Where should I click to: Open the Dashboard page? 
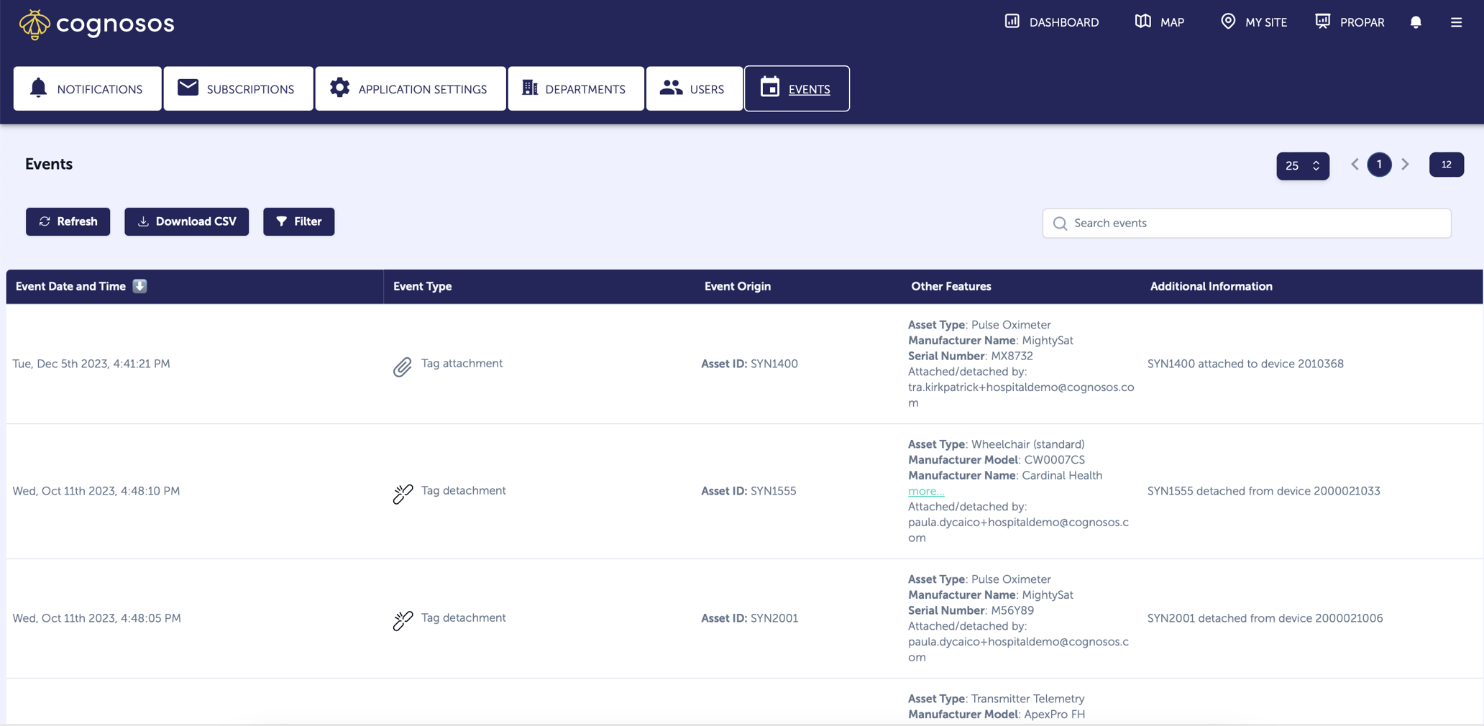click(x=1051, y=22)
